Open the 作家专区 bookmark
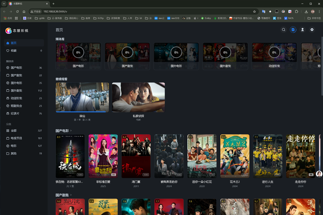Viewport: 323px width, 215px height. pyautogui.click(x=242, y=18)
